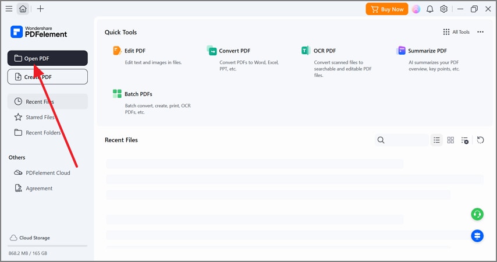Click the Batch PDFs tool icon

point(117,94)
